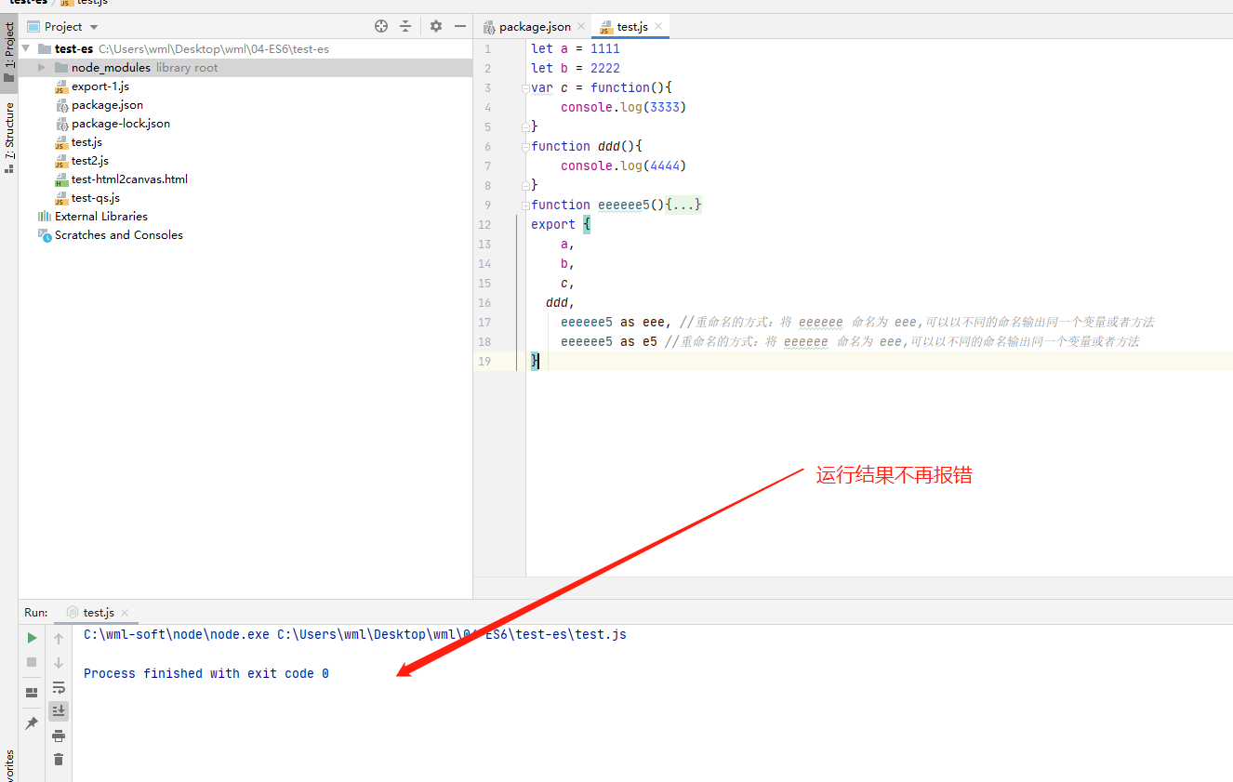1233x782 pixels.
Task: Fold the var c function at line 3
Action: click(x=524, y=87)
